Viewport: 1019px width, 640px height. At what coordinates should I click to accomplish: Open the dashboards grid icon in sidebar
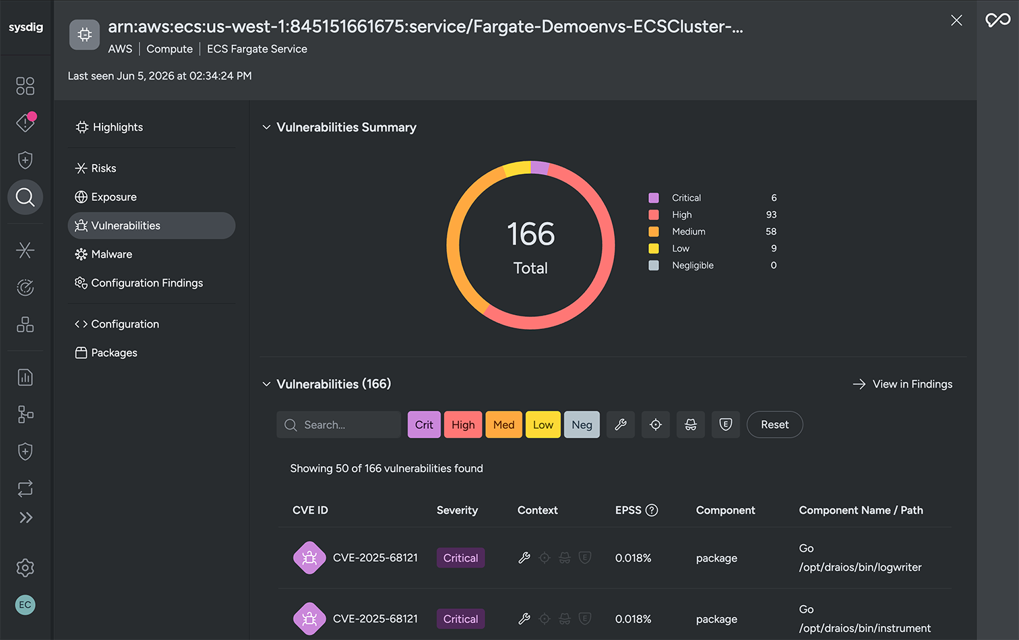tap(25, 86)
